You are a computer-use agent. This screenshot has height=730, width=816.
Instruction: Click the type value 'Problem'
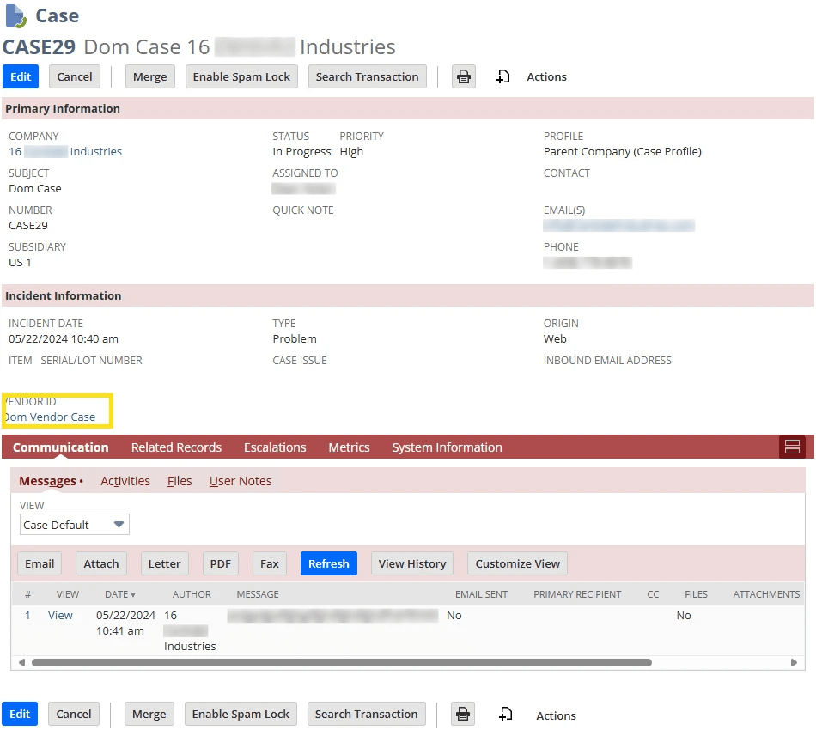coord(295,338)
